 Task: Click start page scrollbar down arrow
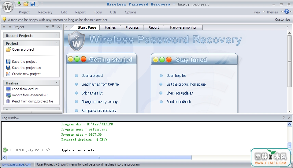(x=289, y=111)
